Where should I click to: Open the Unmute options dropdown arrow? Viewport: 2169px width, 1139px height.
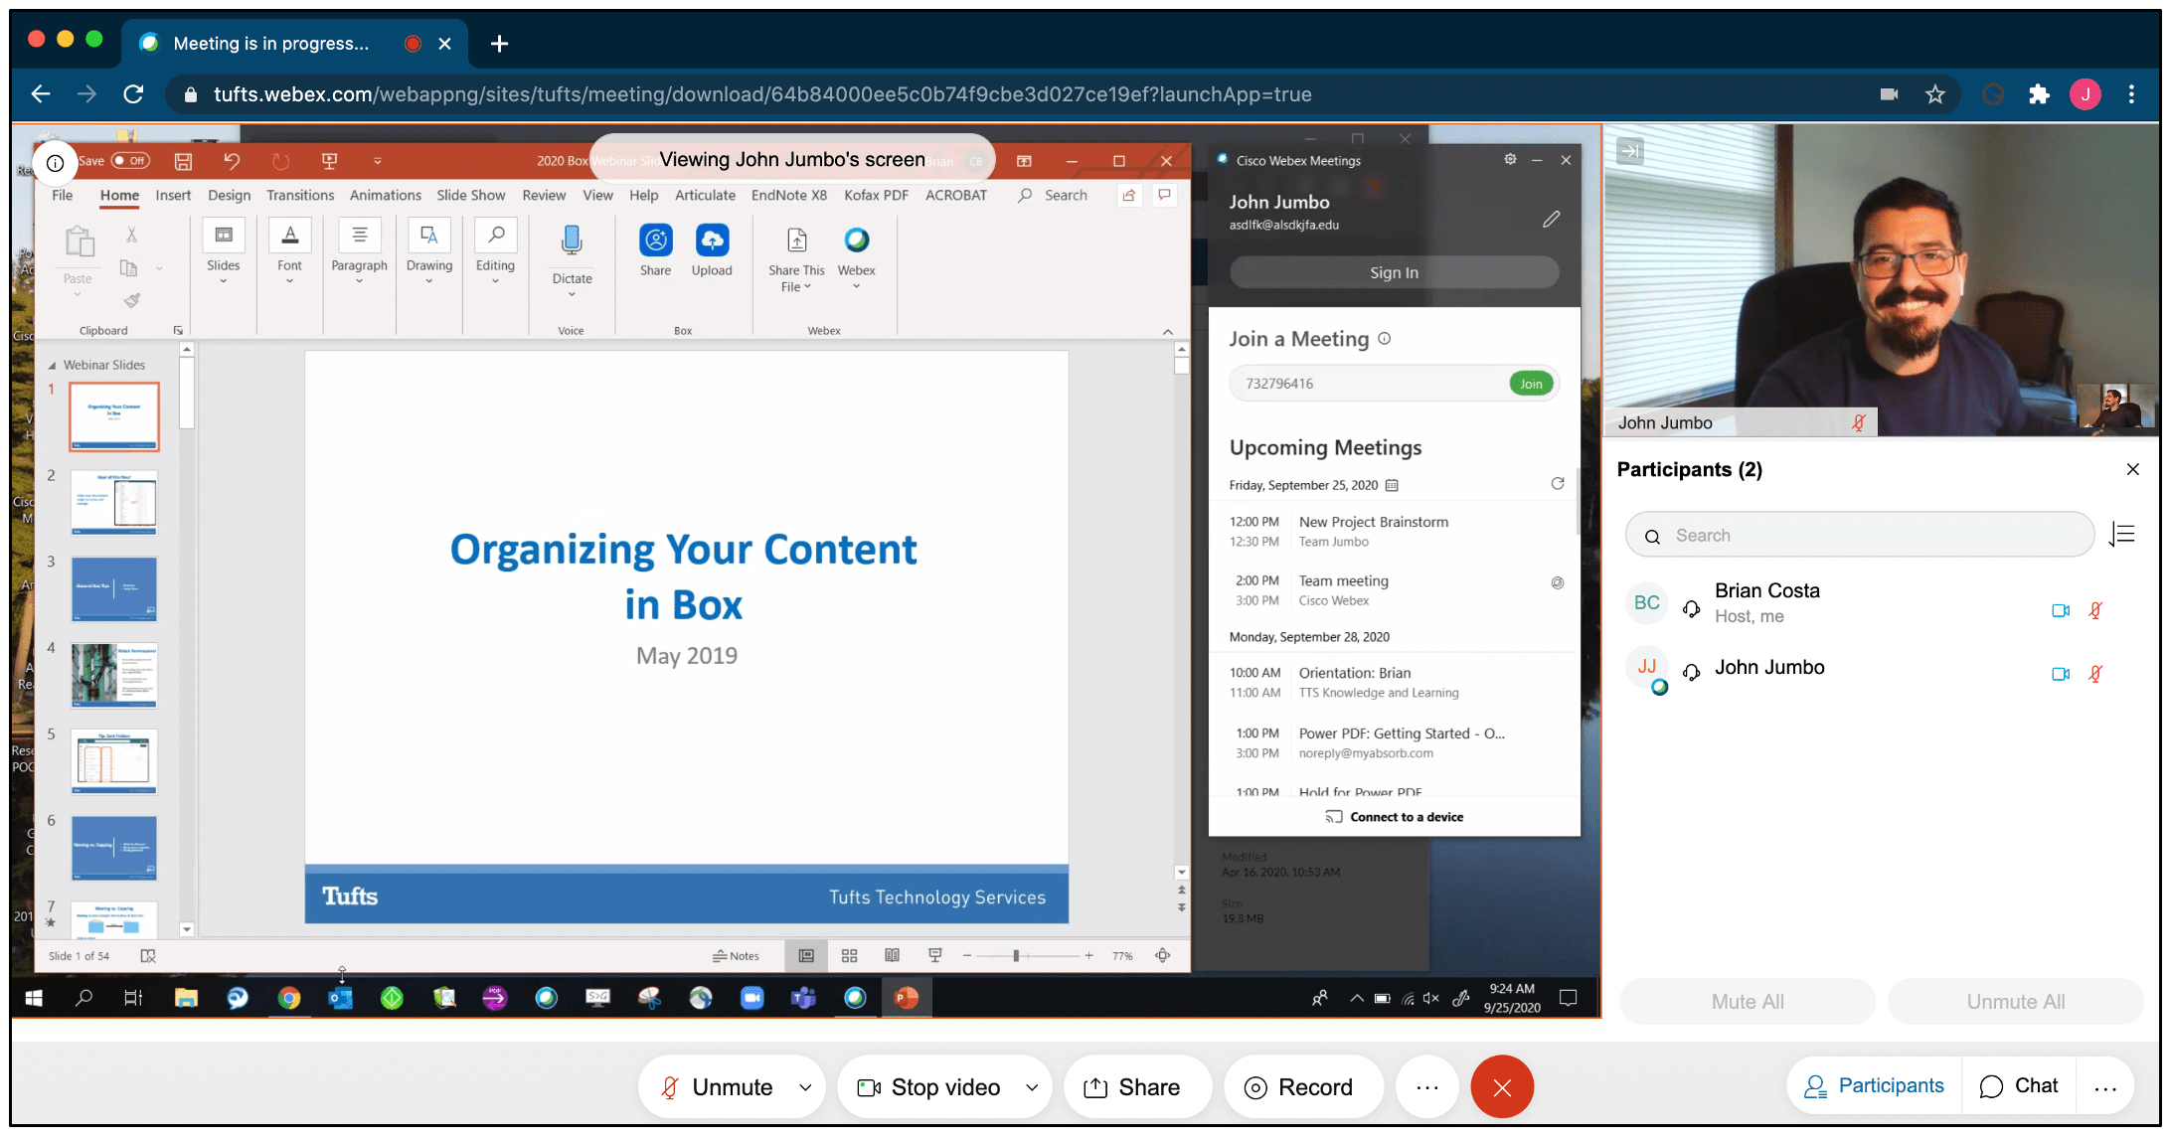click(x=805, y=1086)
